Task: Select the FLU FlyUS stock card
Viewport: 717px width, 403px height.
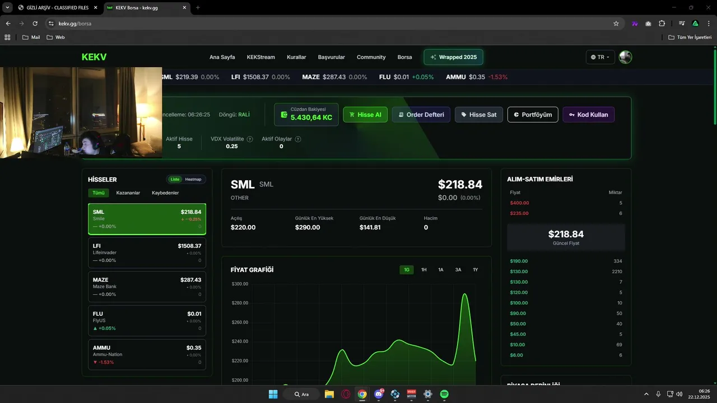Action: point(147,321)
